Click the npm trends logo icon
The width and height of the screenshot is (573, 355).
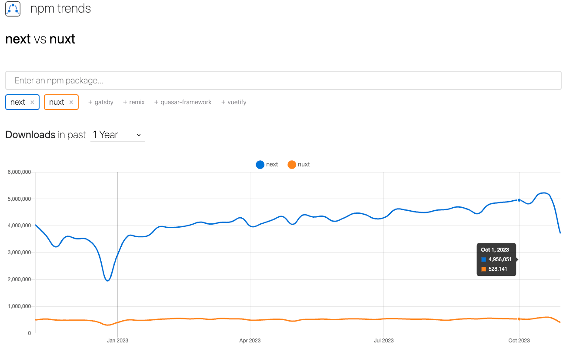[x=13, y=9]
